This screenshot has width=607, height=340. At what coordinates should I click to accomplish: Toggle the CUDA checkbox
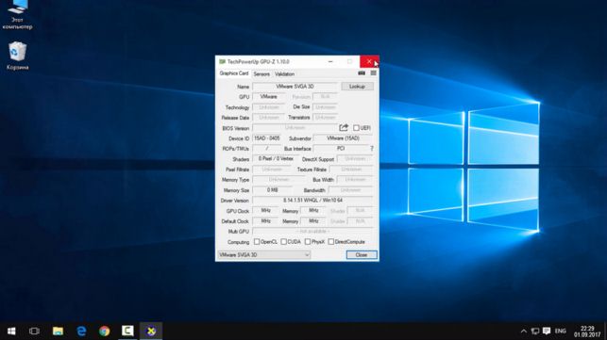coord(284,241)
